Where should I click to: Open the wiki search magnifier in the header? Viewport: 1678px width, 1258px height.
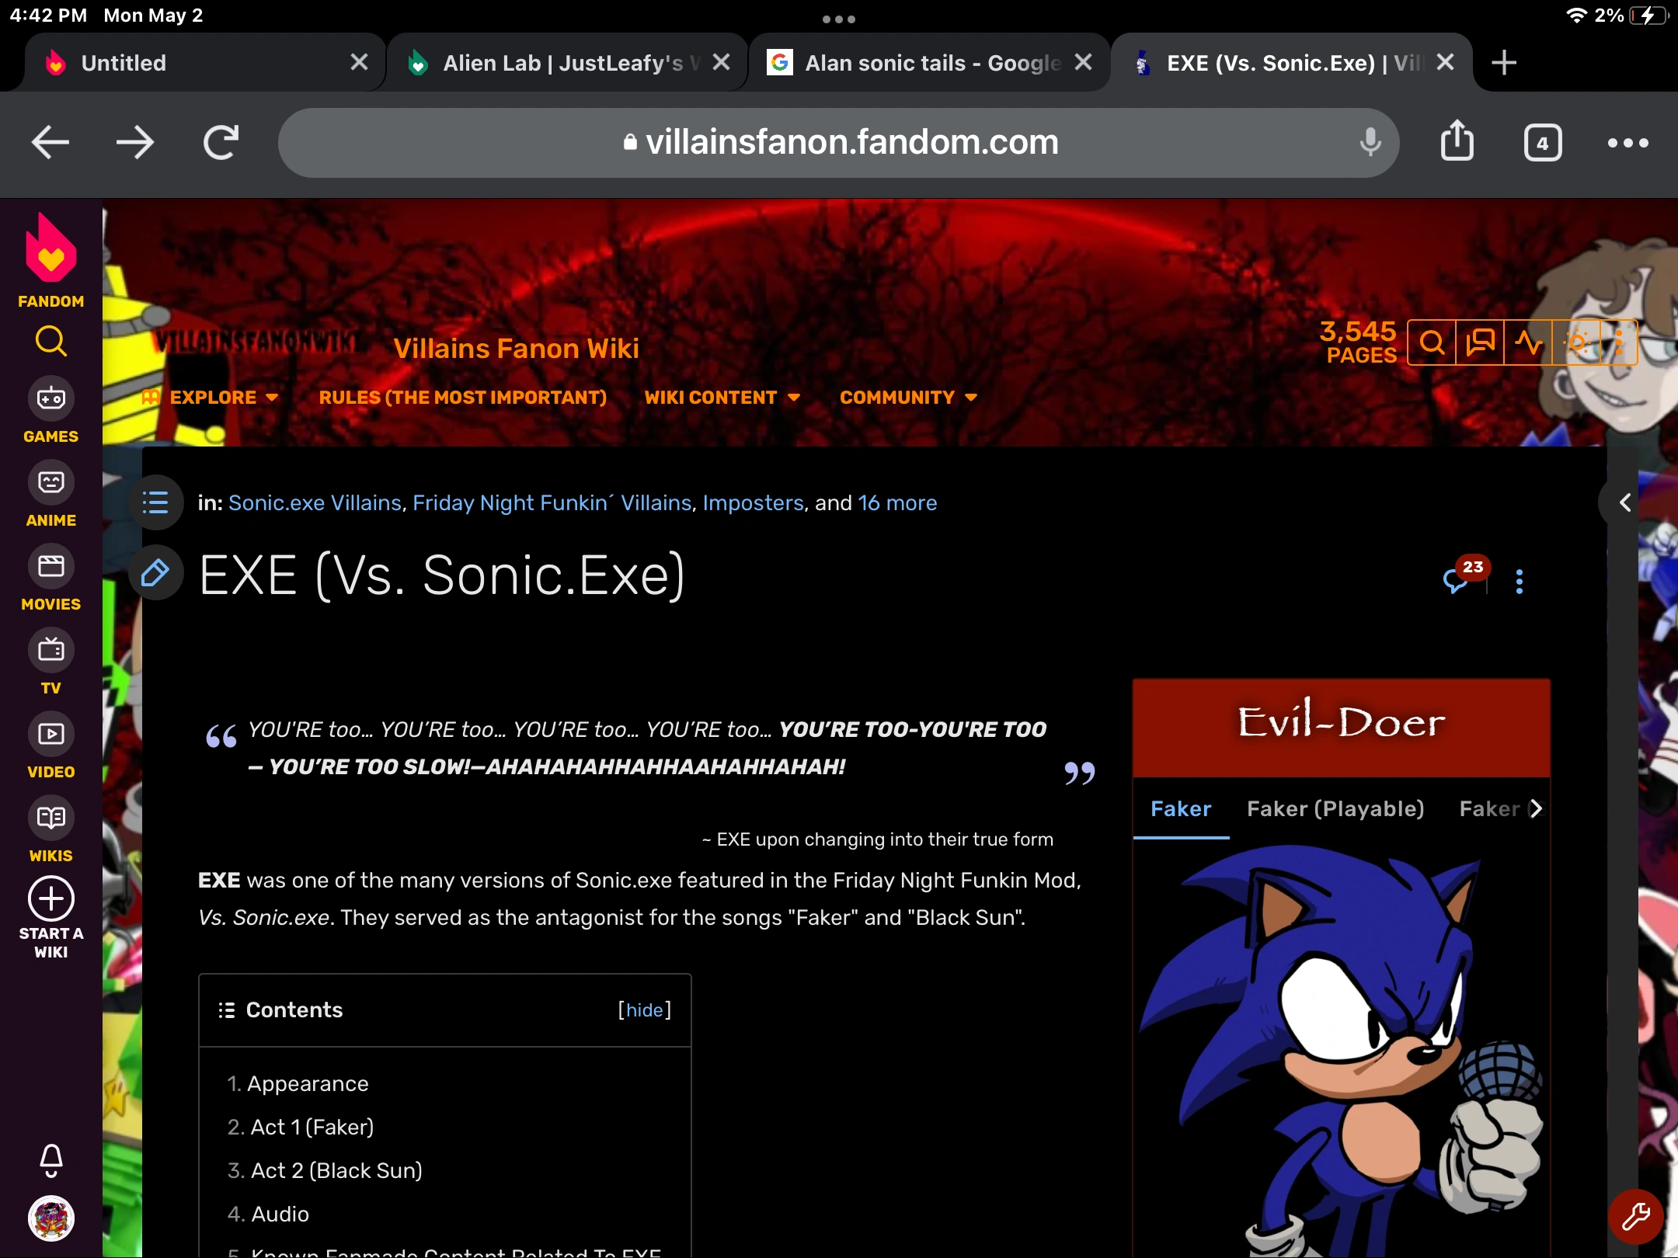[1432, 342]
